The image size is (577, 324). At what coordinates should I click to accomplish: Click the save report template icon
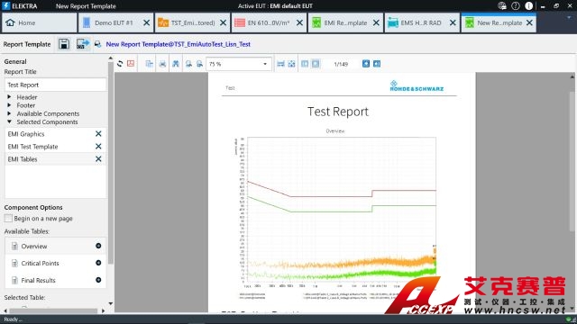tap(64, 44)
